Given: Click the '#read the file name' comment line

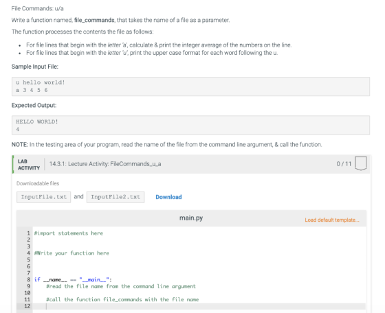Looking at the screenshot, I should pos(121,286).
